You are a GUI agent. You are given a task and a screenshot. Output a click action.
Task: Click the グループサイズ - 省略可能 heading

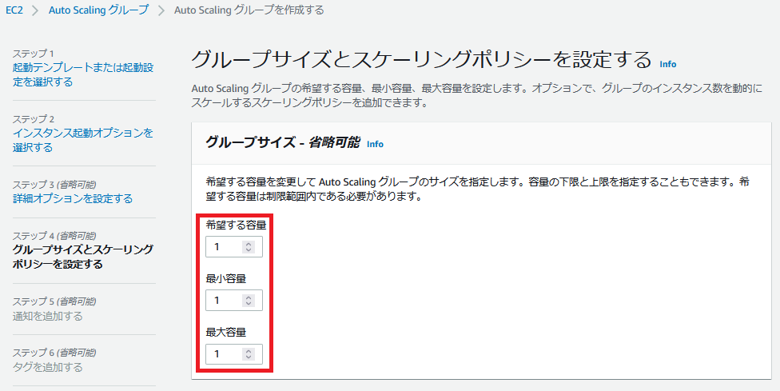[x=283, y=143]
